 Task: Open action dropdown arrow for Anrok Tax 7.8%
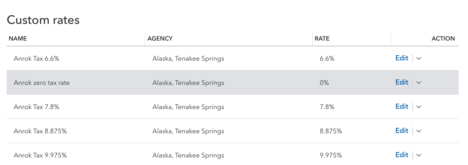click(419, 107)
